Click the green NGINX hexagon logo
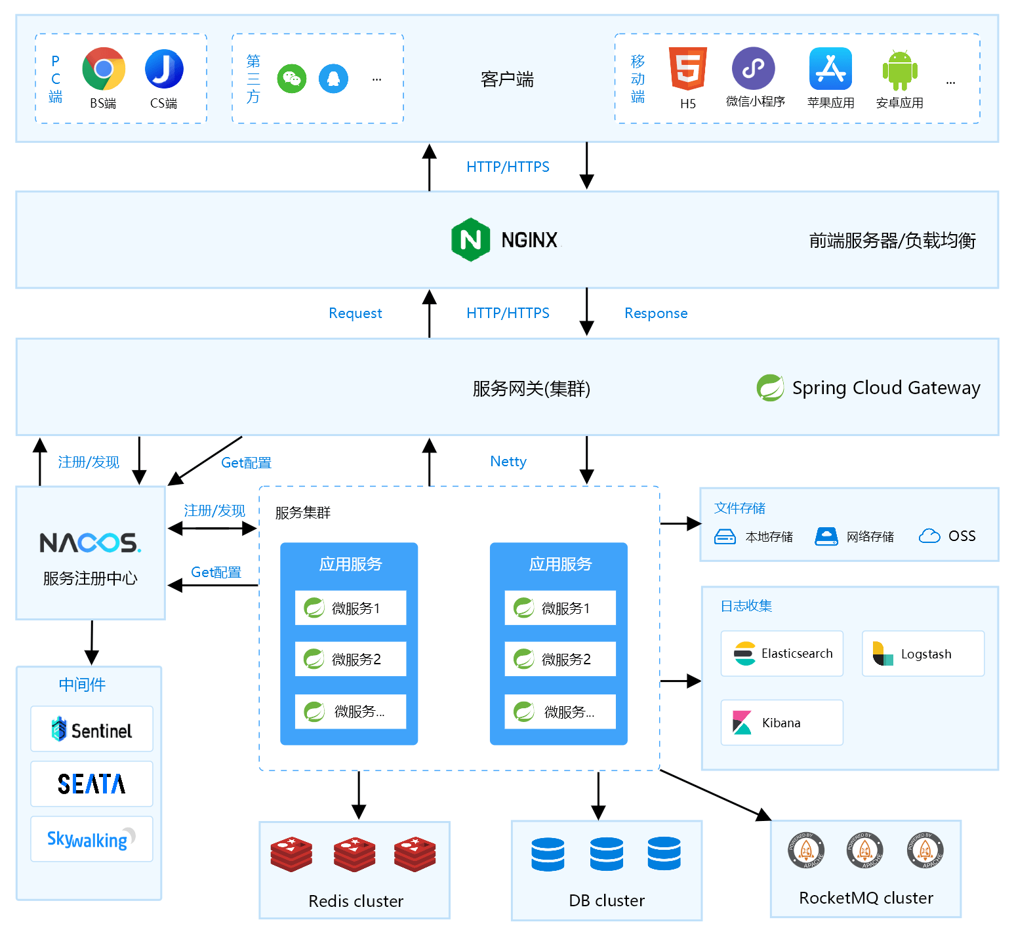Screen dimensions: 1014x941 tap(471, 240)
